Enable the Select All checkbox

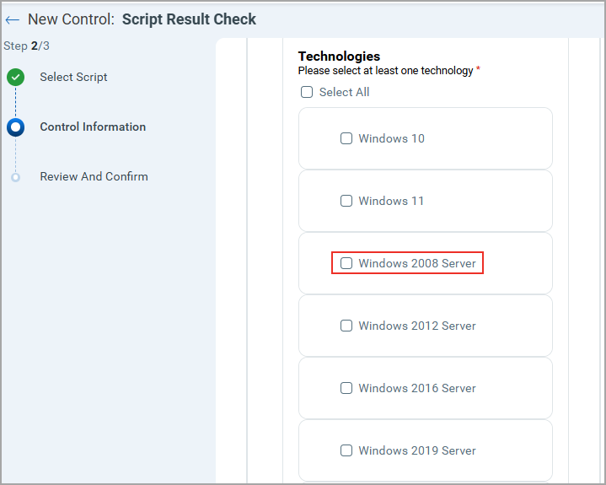(x=308, y=92)
